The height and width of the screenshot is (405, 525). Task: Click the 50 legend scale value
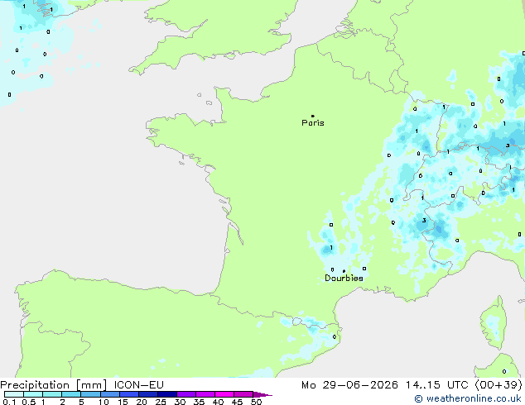(256, 402)
